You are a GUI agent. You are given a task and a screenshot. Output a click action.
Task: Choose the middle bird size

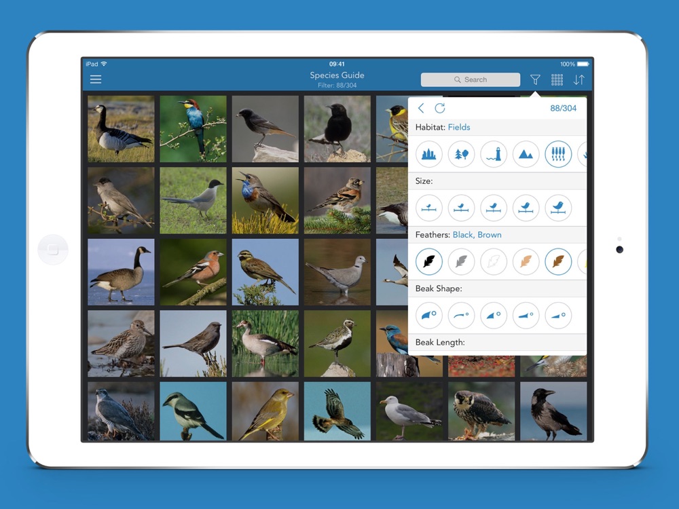494,208
